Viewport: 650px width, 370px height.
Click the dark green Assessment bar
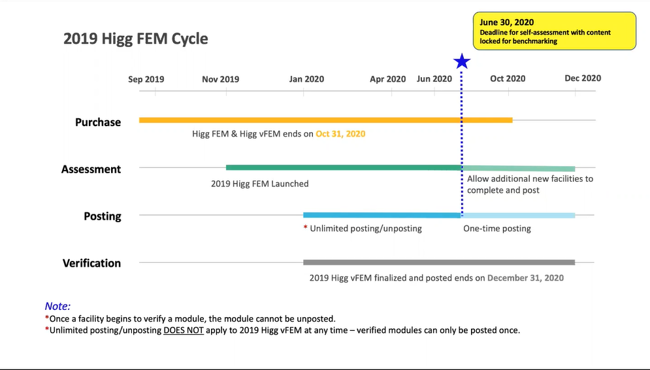point(344,168)
